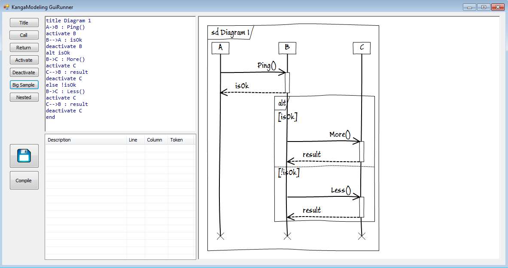Click the Return button
Viewport: 508px width, 268px height.
click(24, 48)
